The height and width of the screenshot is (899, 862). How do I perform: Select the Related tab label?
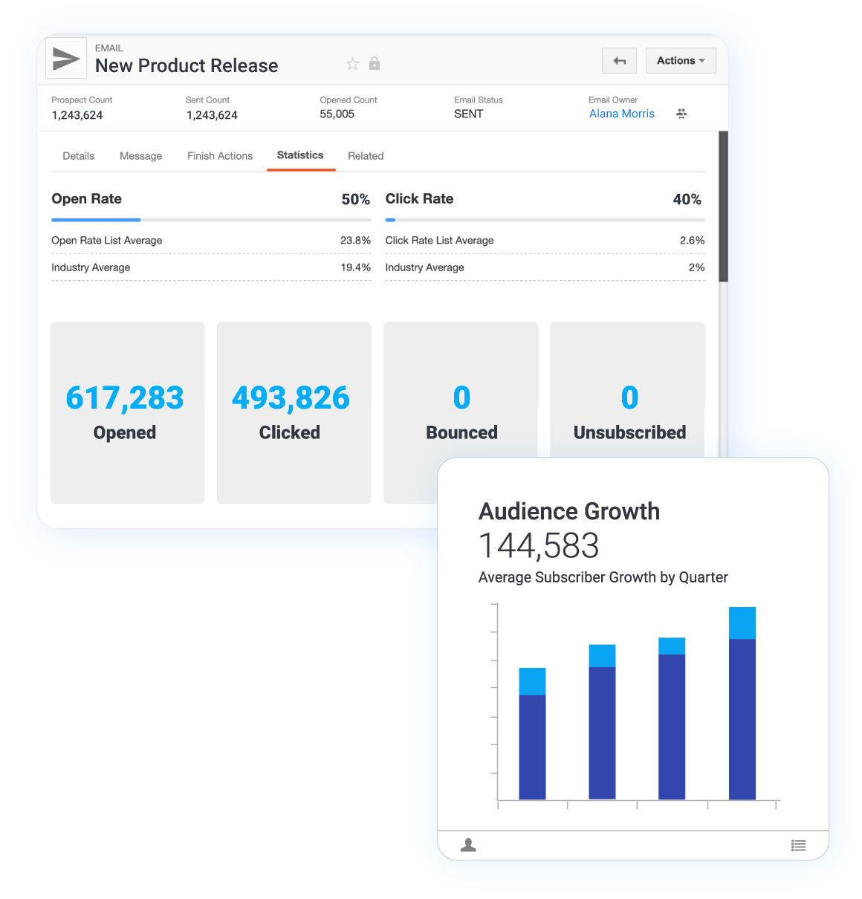[x=365, y=156]
